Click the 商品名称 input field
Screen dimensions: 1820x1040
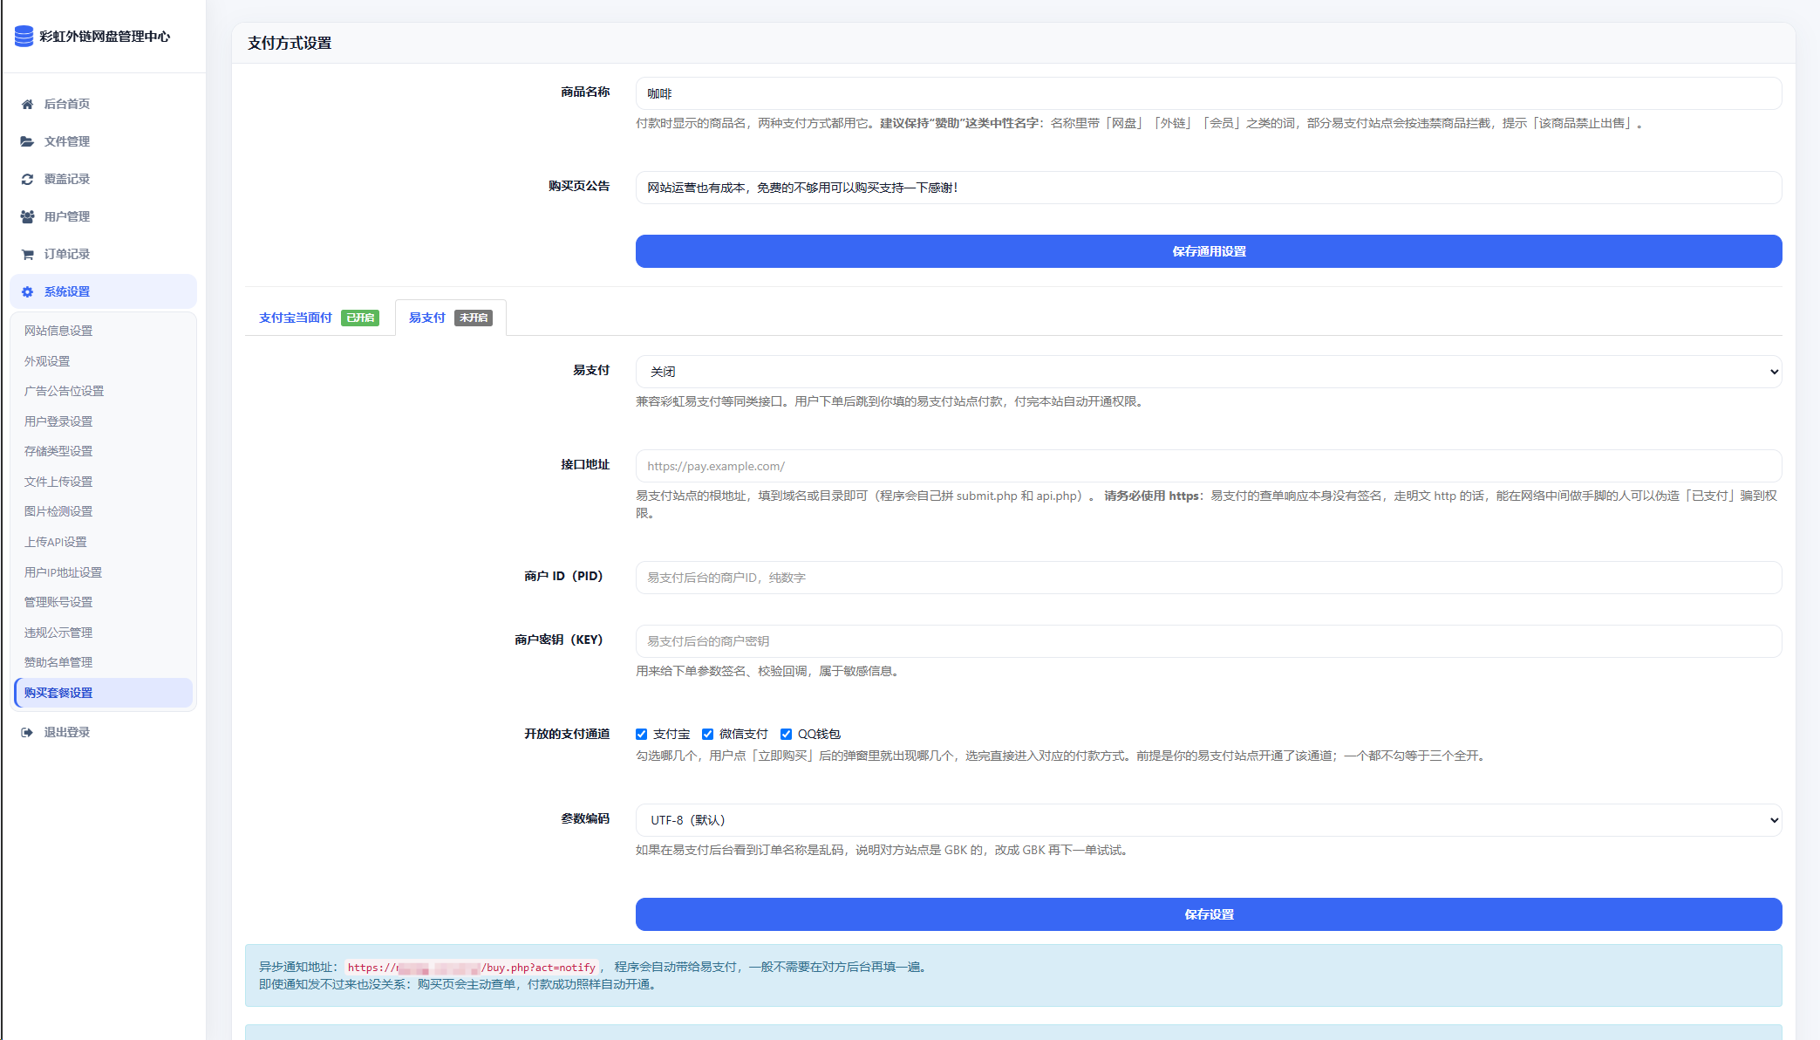(x=1208, y=93)
